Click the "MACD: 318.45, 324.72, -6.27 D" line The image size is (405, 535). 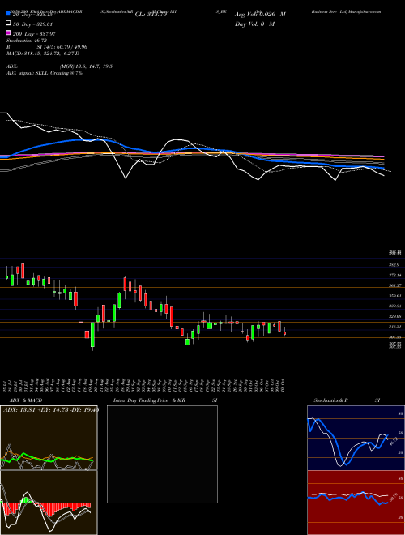(43, 53)
